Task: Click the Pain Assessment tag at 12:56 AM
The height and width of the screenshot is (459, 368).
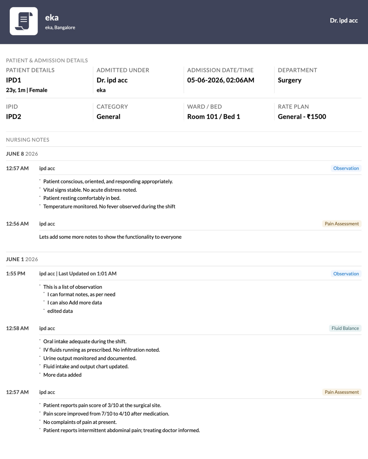Action: 342,224
